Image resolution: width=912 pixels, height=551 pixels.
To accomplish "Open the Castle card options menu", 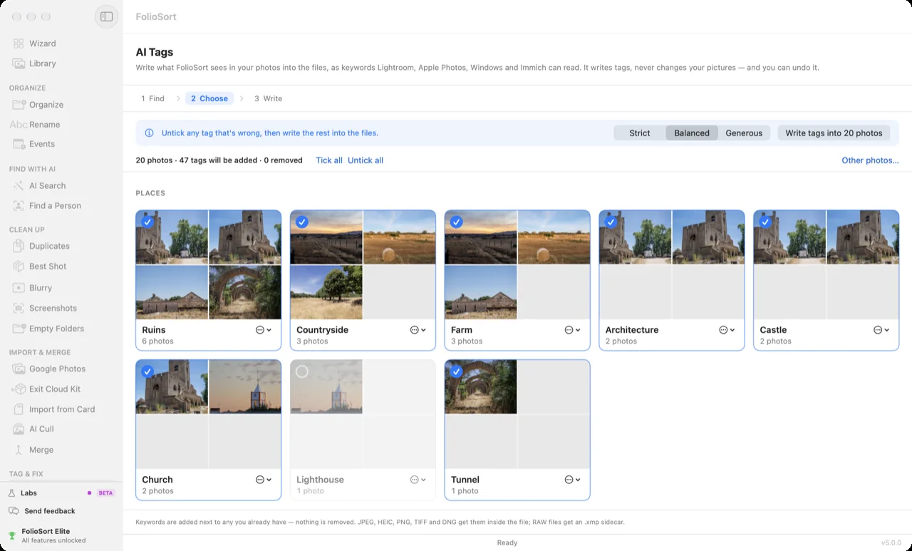I will (882, 330).
